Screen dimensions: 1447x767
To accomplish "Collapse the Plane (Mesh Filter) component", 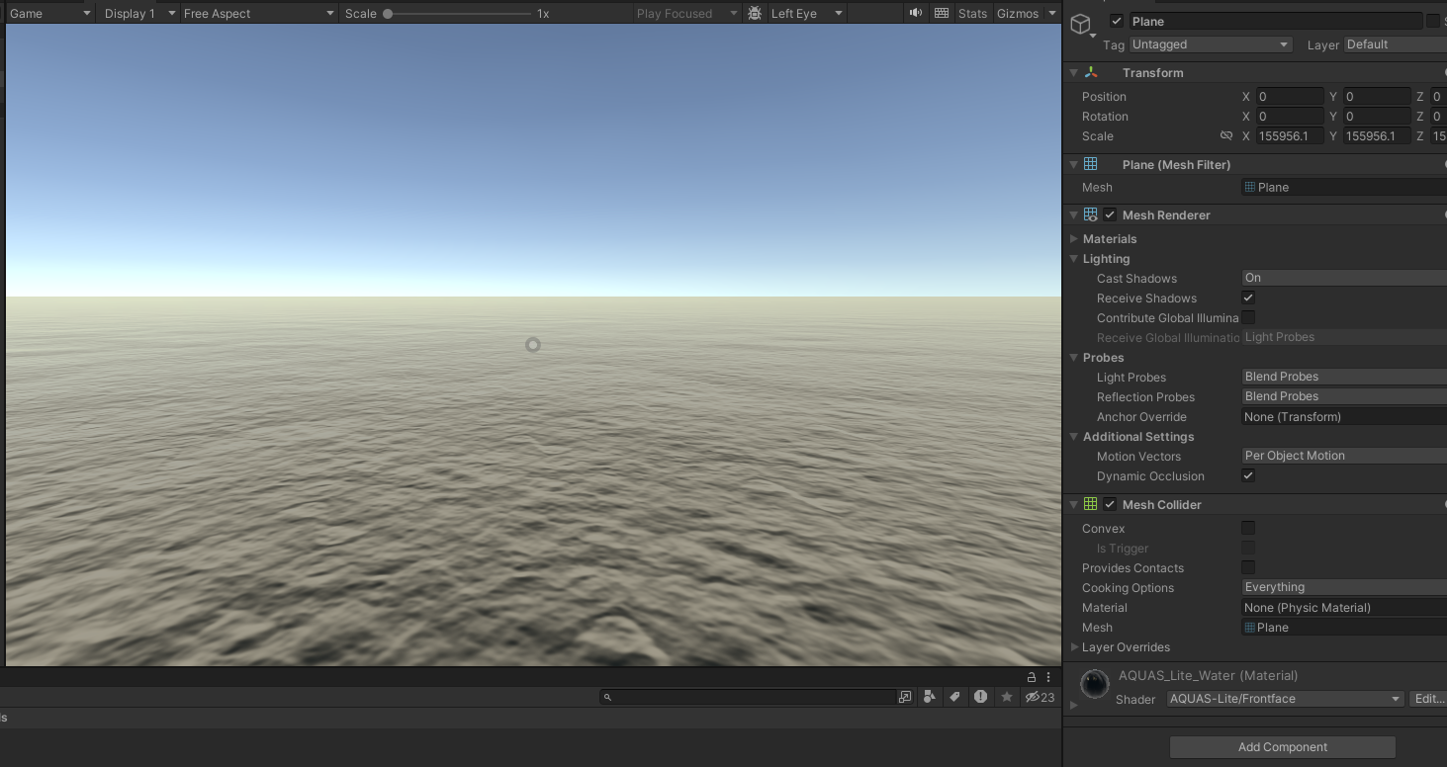I will click(x=1073, y=164).
